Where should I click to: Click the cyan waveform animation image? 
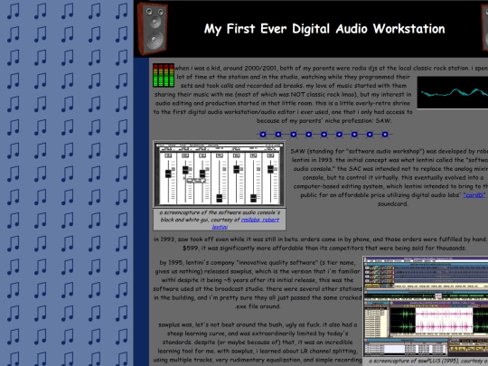(453, 92)
